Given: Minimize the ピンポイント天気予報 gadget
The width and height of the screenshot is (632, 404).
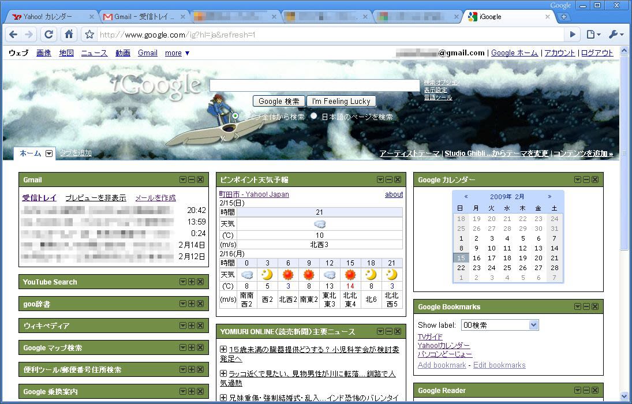Looking at the screenshot, I should [389, 180].
